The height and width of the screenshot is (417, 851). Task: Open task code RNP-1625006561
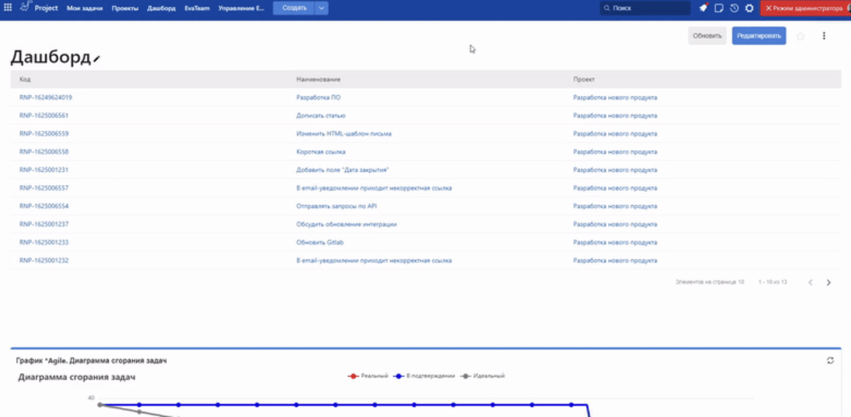[44, 116]
